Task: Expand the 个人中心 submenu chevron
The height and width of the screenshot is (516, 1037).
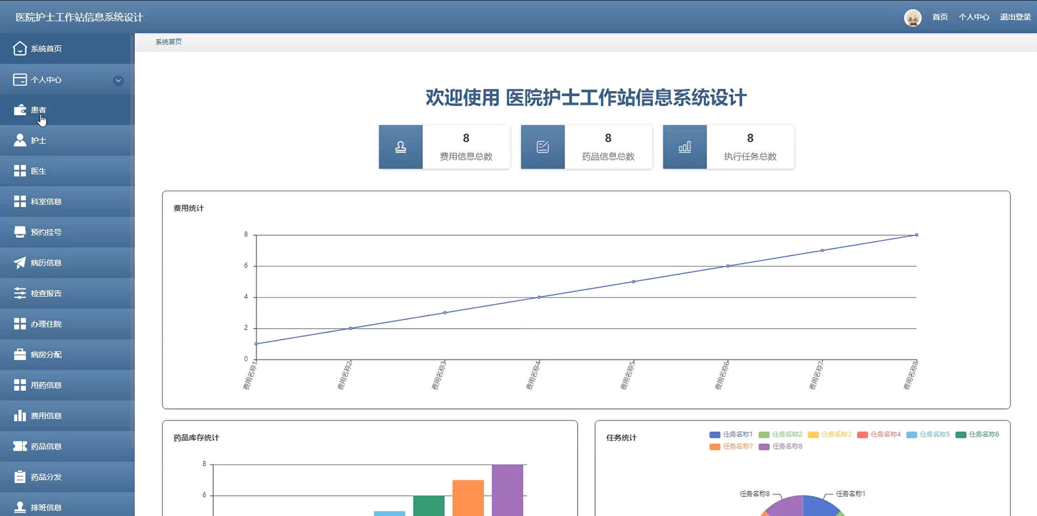Action: [x=118, y=80]
